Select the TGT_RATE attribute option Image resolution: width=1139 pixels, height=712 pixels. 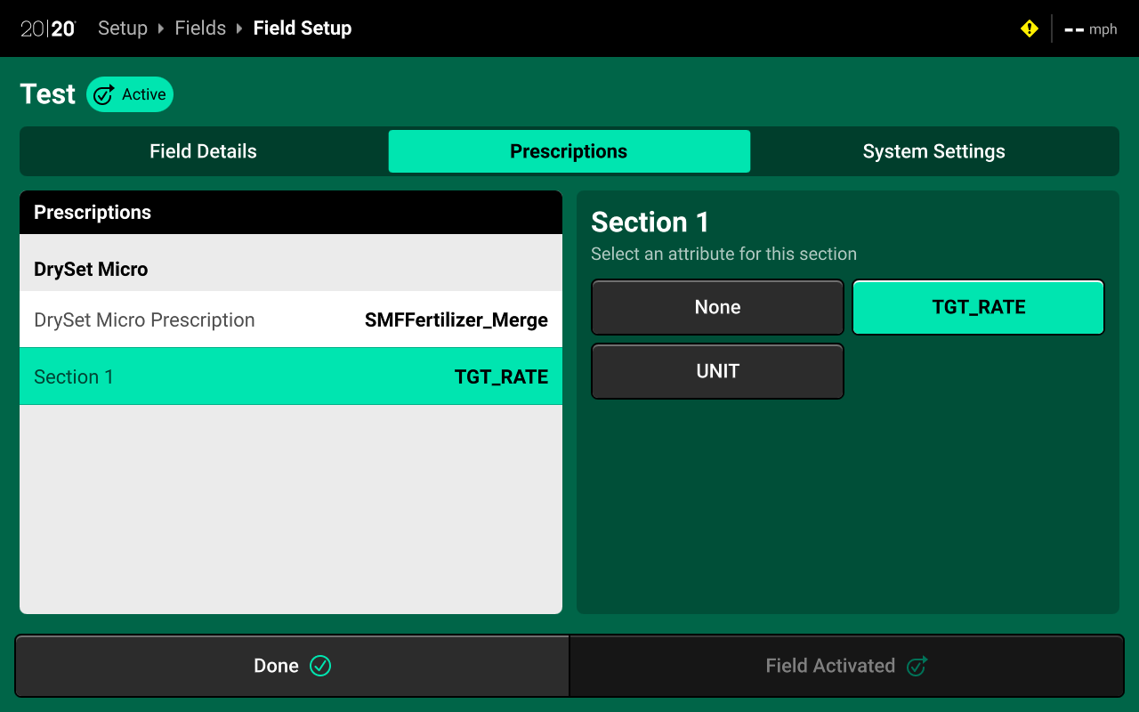click(978, 307)
